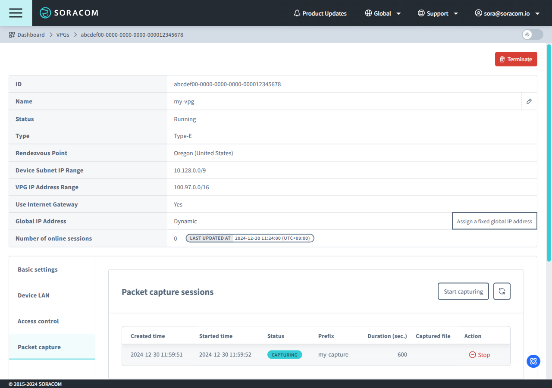Switch to the Device LAN tab
Viewport: 552px width, 388px height.
[33, 295]
